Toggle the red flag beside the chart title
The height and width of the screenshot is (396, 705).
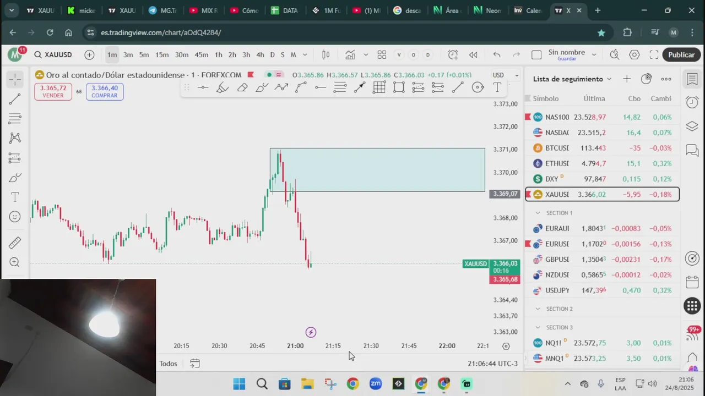tap(251, 75)
